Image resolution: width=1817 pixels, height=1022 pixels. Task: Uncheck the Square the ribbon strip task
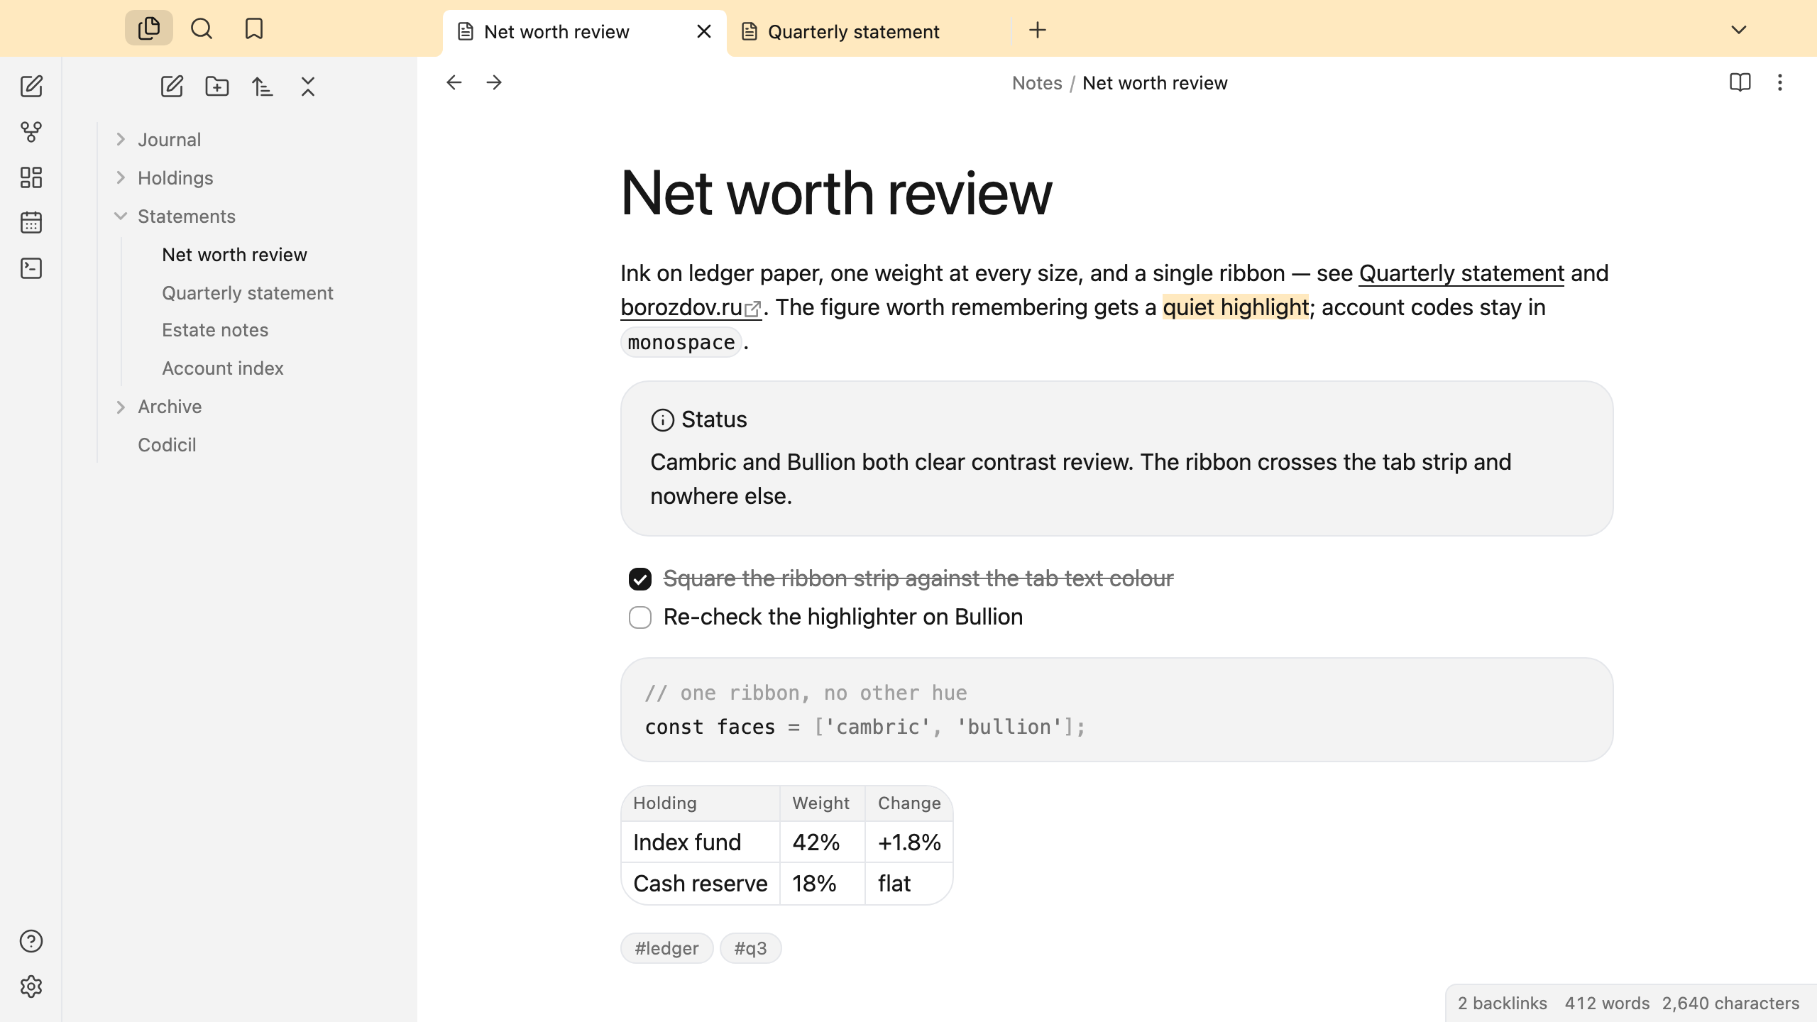coord(640,579)
